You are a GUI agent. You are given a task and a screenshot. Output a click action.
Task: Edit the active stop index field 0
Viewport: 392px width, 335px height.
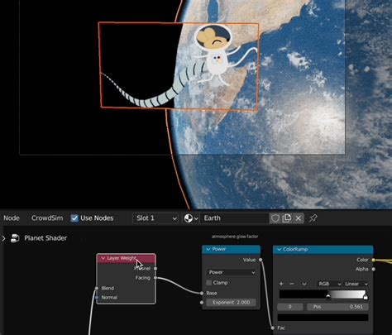point(290,307)
